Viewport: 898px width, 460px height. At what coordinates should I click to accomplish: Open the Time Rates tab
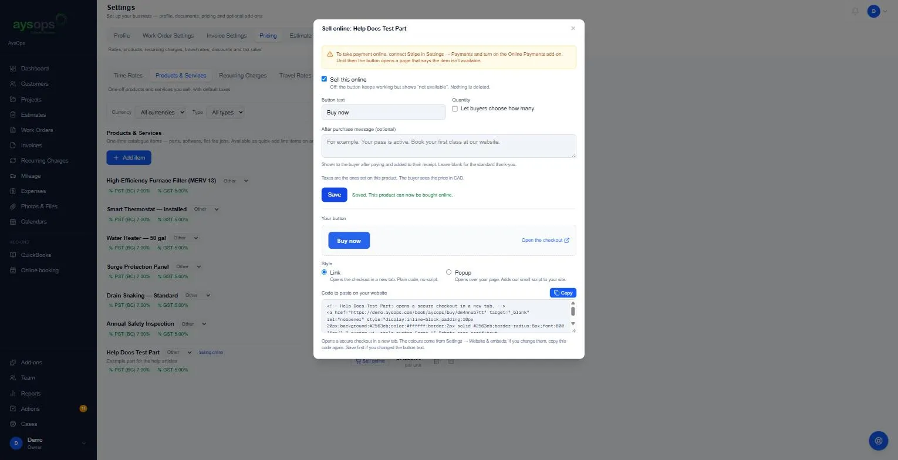pyautogui.click(x=128, y=75)
